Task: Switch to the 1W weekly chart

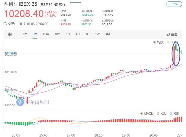Action: (x=97, y=34)
